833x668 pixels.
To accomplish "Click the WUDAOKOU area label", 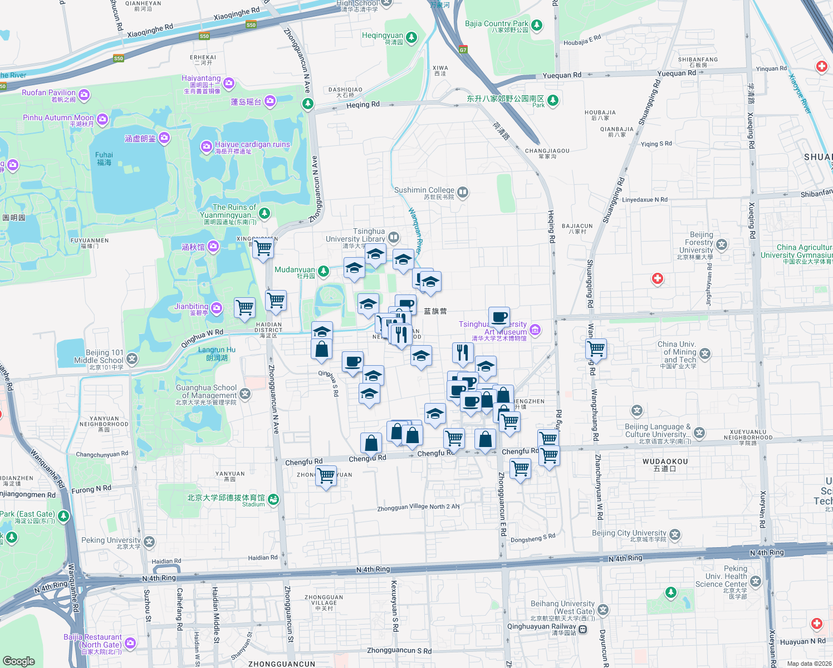I will point(664,461).
